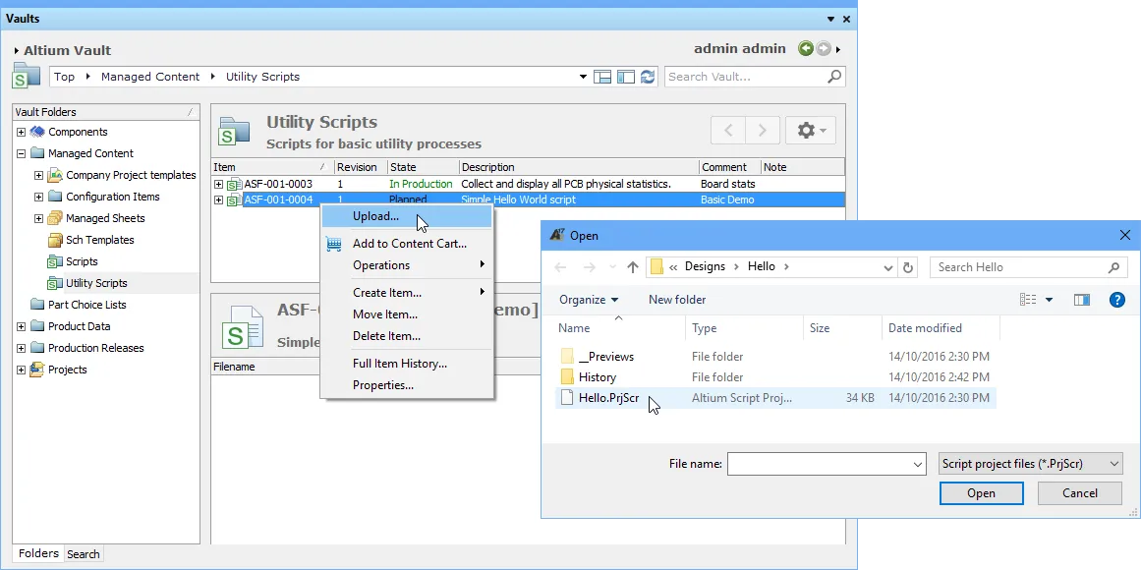Viewport: 1141px width, 570px height.
Task: Click the Open button in dialog
Action: point(981,492)
